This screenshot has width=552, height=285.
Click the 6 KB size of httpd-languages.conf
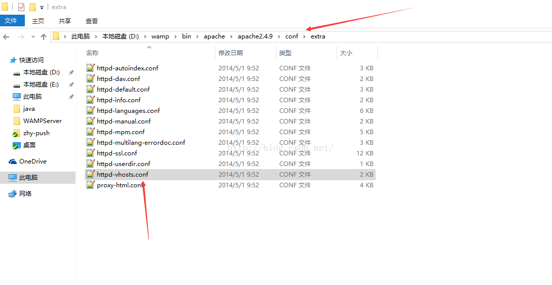pos(366,111)
